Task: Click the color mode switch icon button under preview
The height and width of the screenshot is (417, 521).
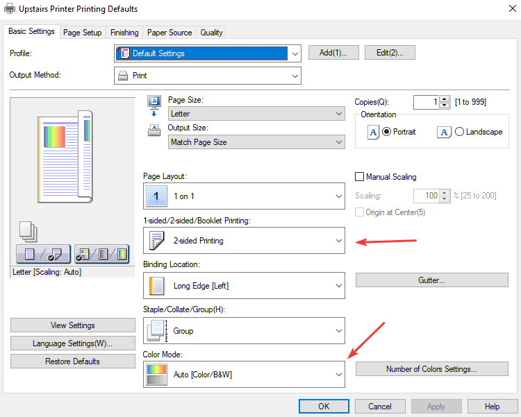Action: click(101, 254)
